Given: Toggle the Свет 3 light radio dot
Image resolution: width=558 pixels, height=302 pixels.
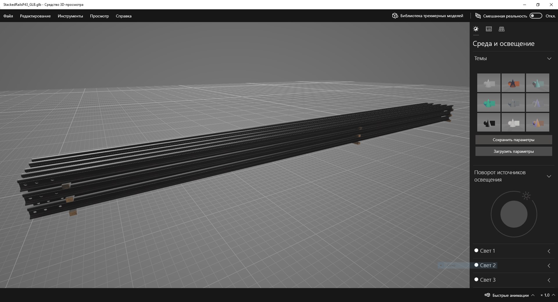Looking at the screenshot, I should (476, 279).
